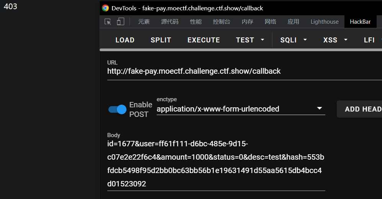The height and width of the screenshot is (199, 382).
Task: Open the 元素 (Elements) tab
Action: [x=144, y=22]
